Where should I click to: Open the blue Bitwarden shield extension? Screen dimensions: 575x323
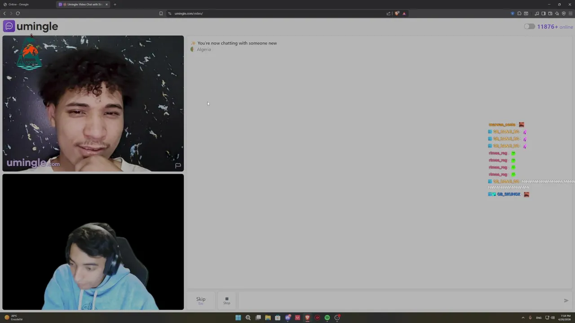(x=513, y=13)
